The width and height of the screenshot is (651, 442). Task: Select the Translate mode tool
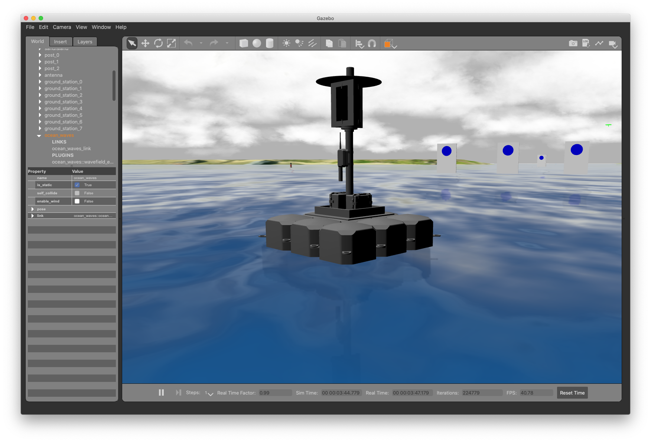tap(145, 43)
